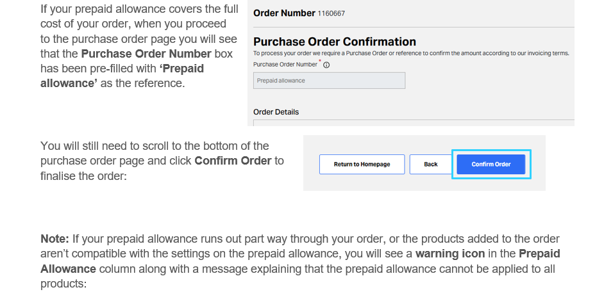The height and width of the screenshot is (292, 604).
Task: Click bold 'Purchase Order Number' in left paragraph
Action: pyautogui.click(x=146, y=53)
